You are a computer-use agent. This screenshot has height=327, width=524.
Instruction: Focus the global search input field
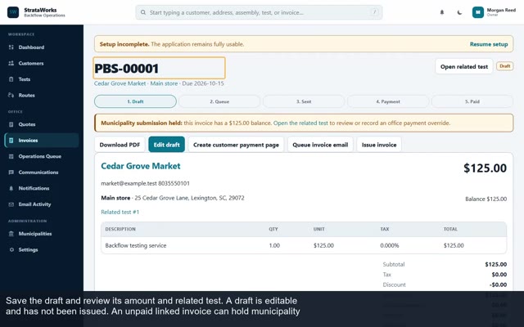pos(259,12)
